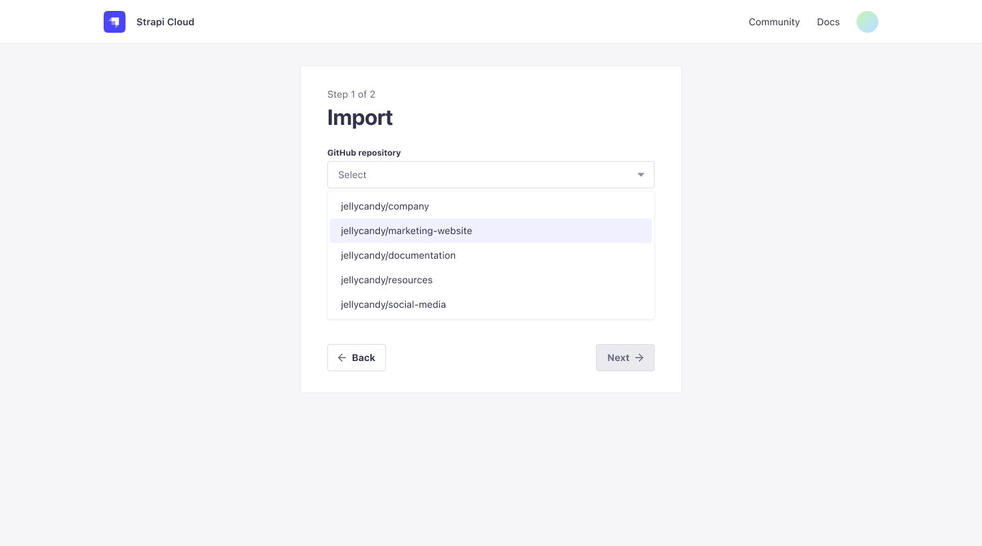
Task: Click the gradient avatar in the top bar
Action: [867, 22]
